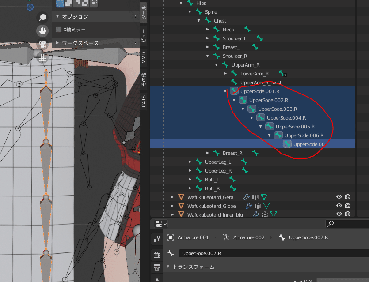This screenshot has width=369, height=282.
Task: Expand the ワークスペース panel
Action: [x=57, y=43]
